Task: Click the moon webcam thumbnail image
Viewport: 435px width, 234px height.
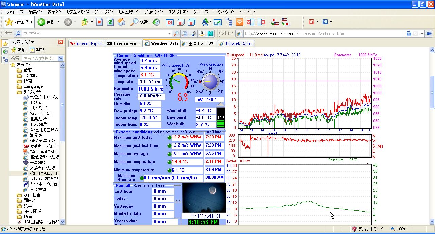Action: 204,197
